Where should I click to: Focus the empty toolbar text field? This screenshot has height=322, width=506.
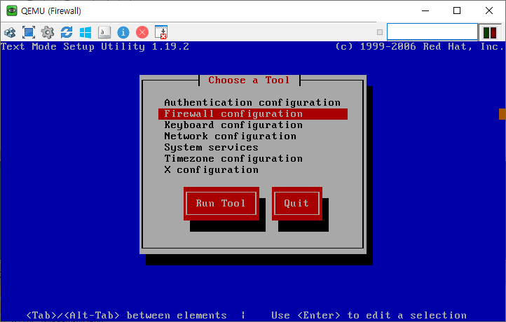tap(432, 32)
